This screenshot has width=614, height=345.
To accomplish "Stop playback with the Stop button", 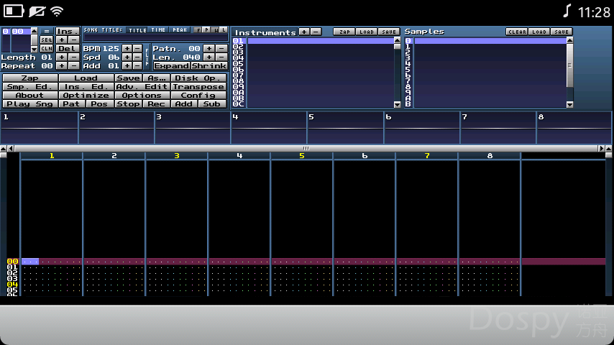I will [x=128, y=103].
